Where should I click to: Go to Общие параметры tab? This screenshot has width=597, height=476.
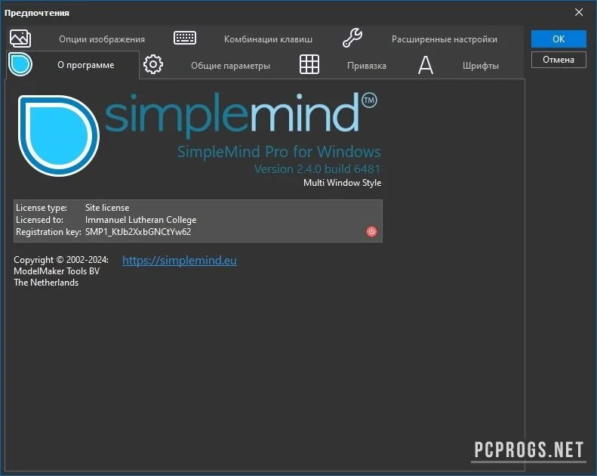pyautogui.click(x=230, y=66)
